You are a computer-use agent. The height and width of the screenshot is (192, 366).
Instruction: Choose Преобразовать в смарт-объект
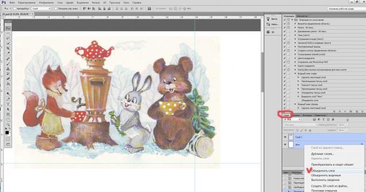[332, 165]
